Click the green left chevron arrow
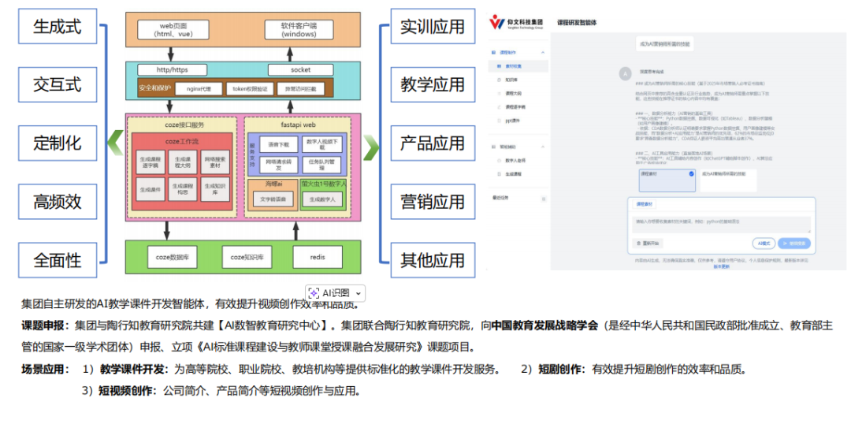This screenshot has width=851, height=424. 115,144
